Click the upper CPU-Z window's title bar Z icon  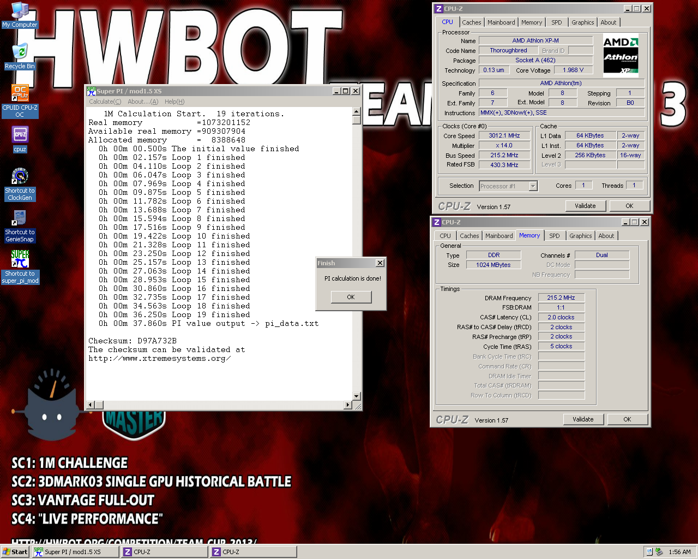(x=438, y=9)
